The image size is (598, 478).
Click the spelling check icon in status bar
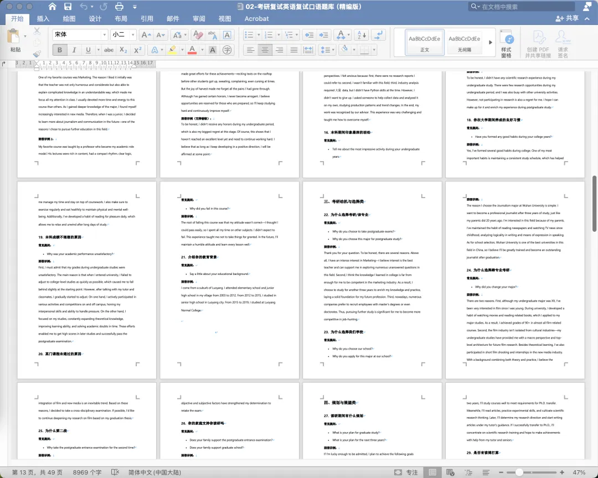pyautogui.click(x=115, y=472)
